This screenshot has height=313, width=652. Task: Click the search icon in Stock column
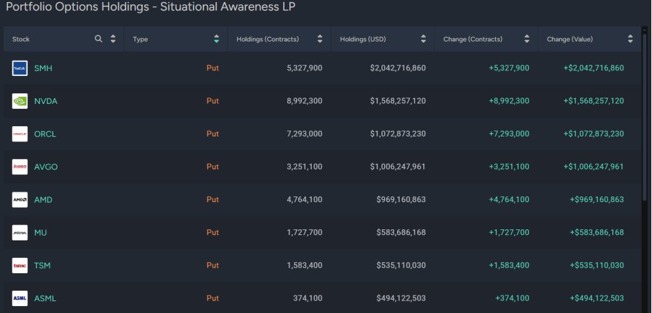point(98,39)
